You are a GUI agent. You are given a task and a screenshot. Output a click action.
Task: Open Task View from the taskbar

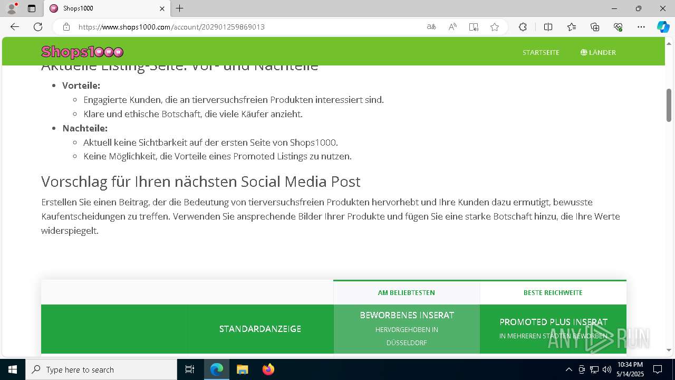pyautogui.click(x=190, y=369)
